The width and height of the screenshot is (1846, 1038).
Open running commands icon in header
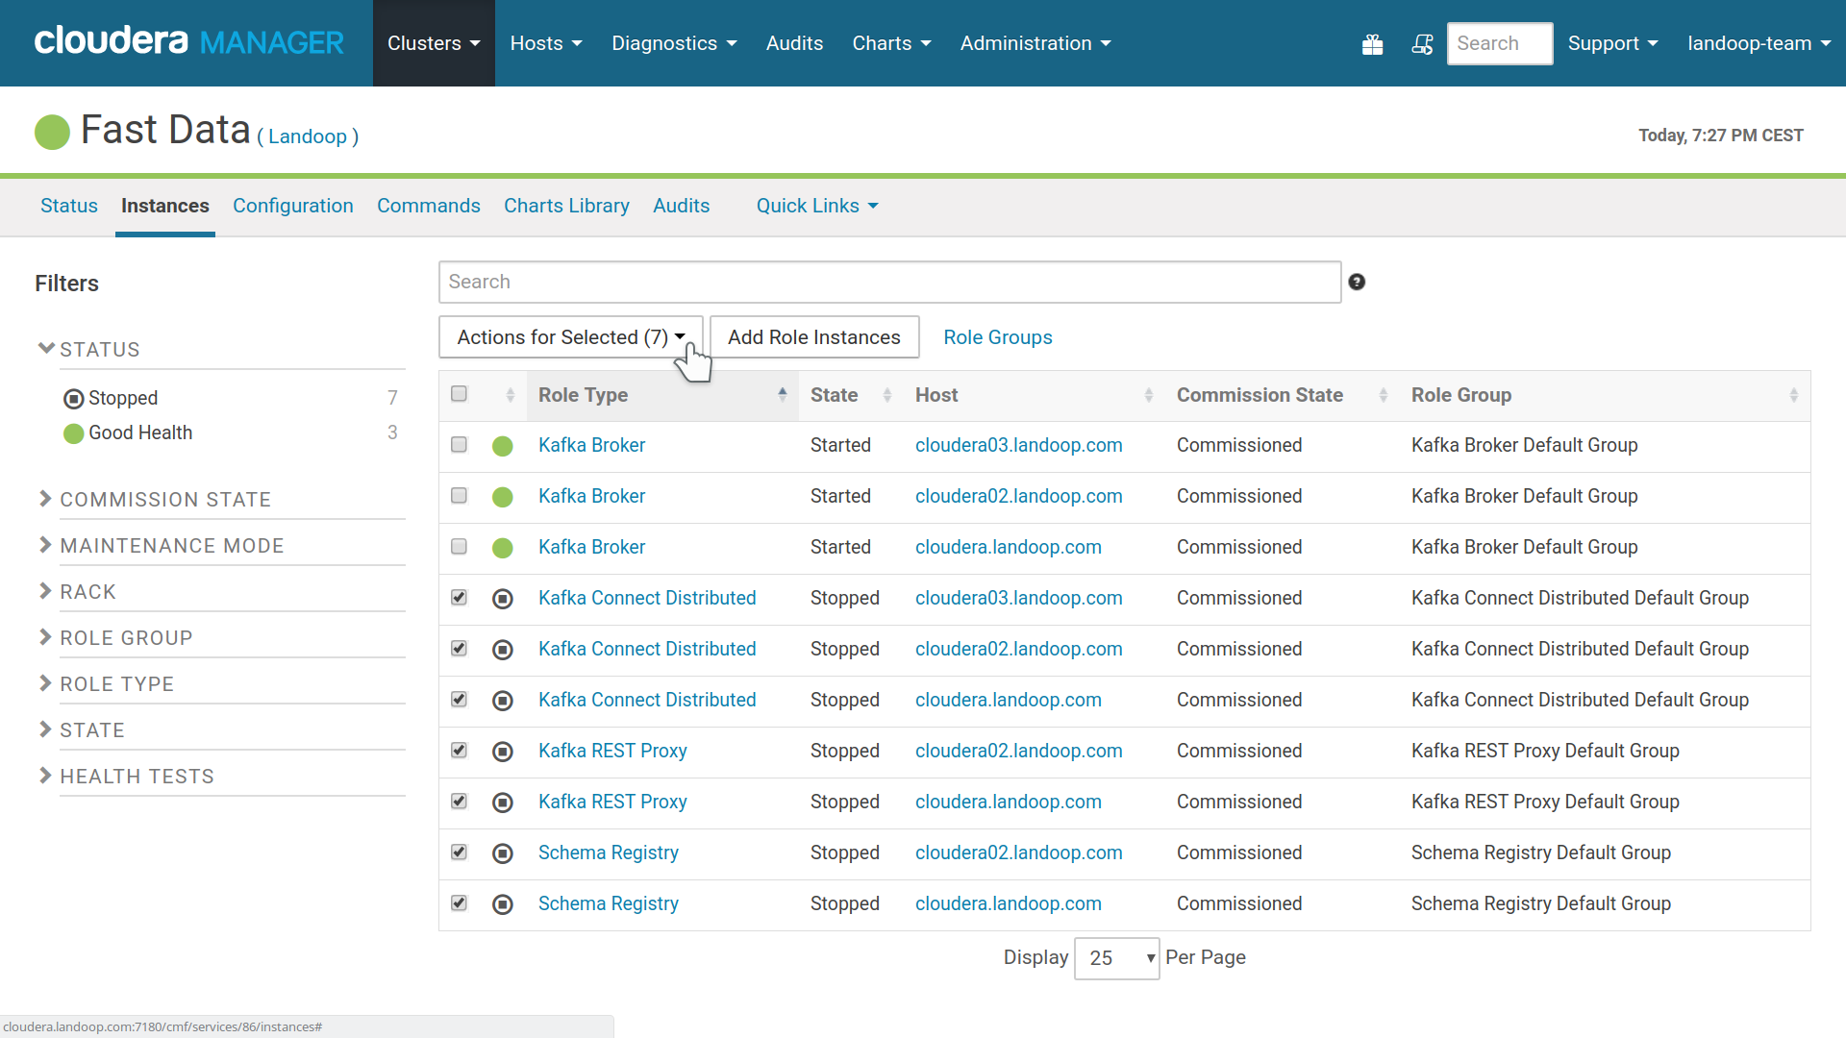click(1422, 44)
